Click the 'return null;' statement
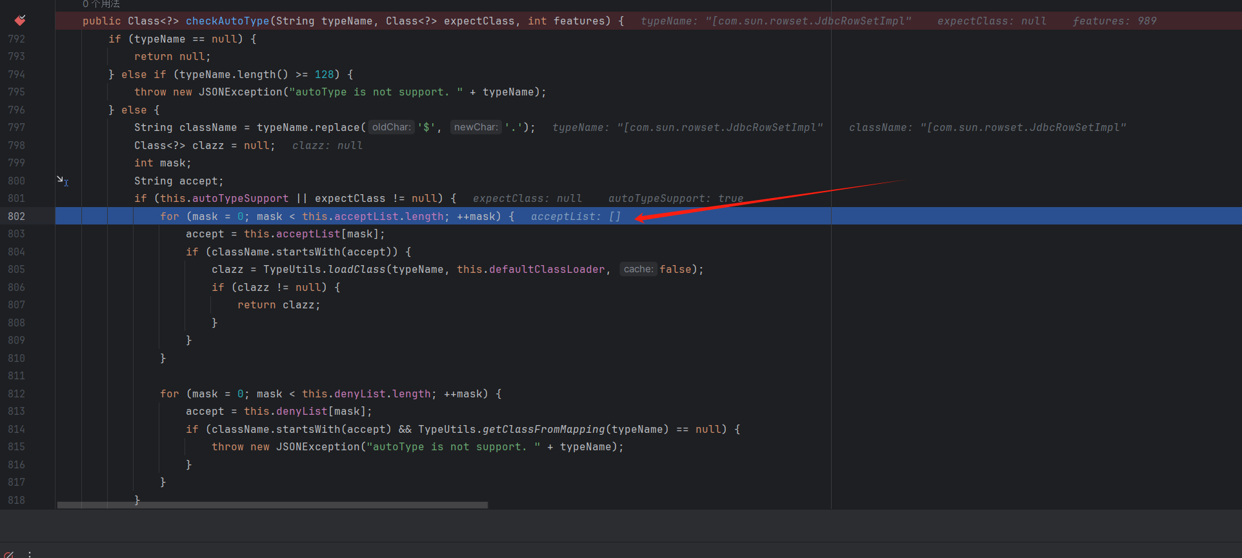Screen dimensions: 1242x558 tap(172, 56)
